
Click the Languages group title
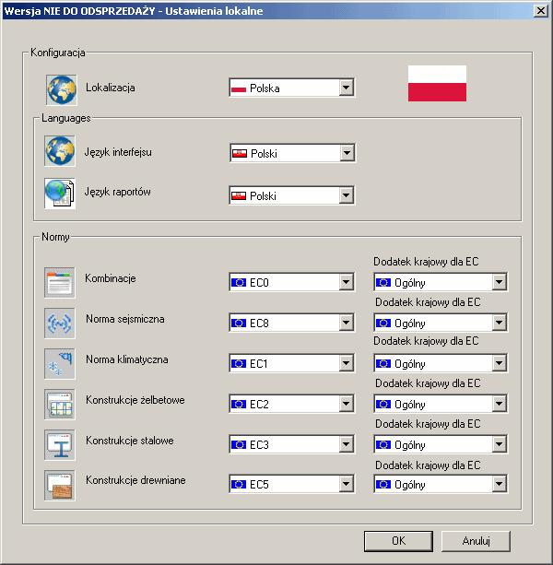point(66,118)
